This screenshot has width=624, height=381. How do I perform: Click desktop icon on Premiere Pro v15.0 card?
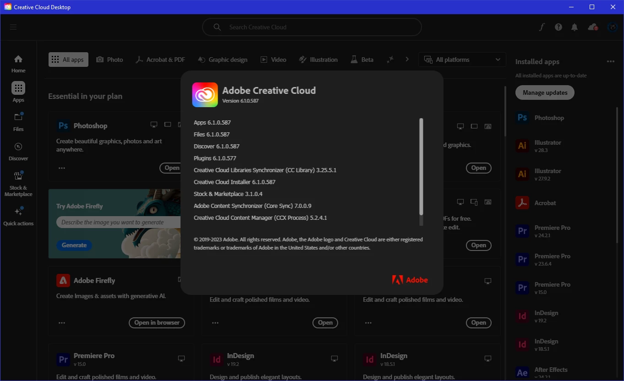181,358
